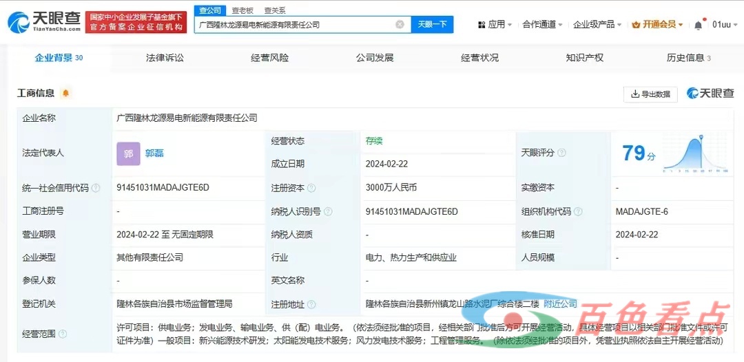The image size is (744, 362).
Task: Click 3000万人民币 registered capital value
Action: [391, 188]
